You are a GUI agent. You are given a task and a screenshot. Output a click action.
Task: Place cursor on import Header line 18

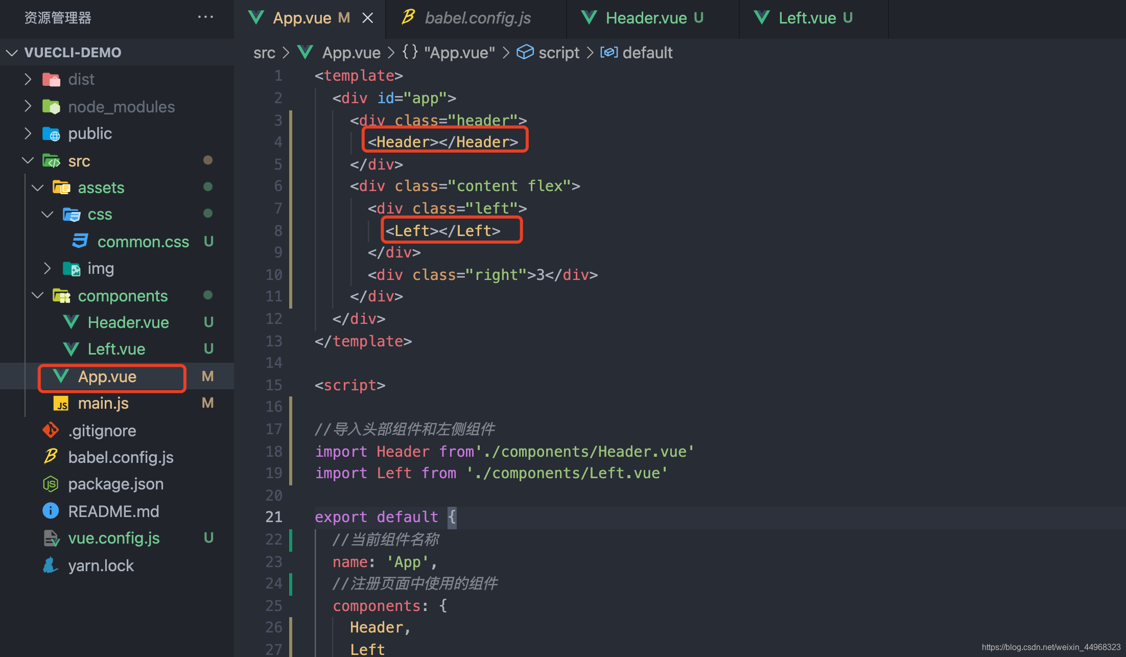505,452
